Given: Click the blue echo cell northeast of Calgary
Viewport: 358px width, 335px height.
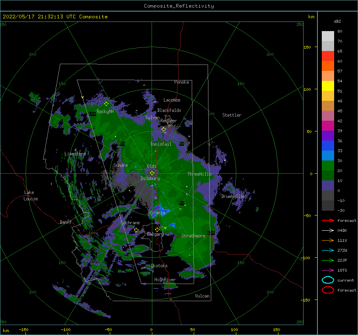Looking at the screenshot, I should click(x=172, y=225).
